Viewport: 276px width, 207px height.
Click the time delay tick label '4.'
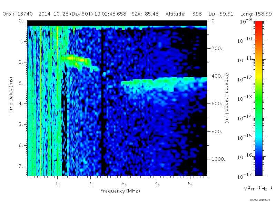point(21,104)
